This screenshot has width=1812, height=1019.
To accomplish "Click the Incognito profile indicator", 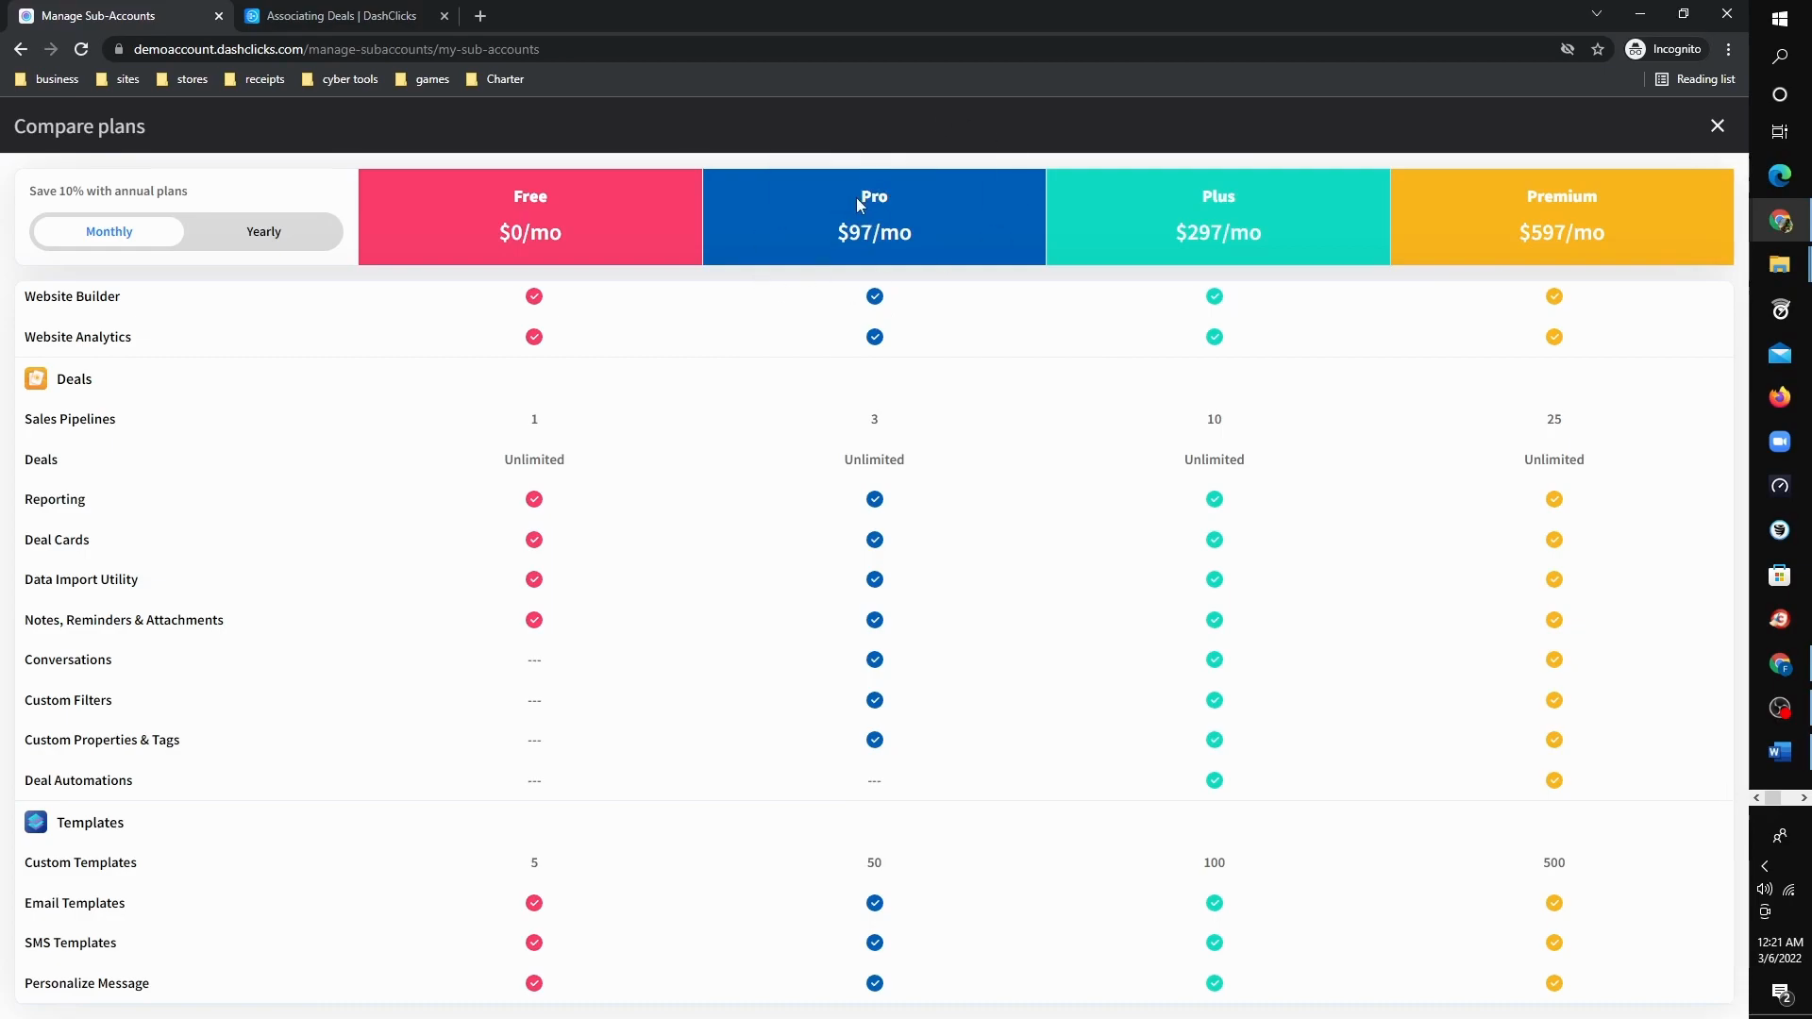I will point(1665,49).
